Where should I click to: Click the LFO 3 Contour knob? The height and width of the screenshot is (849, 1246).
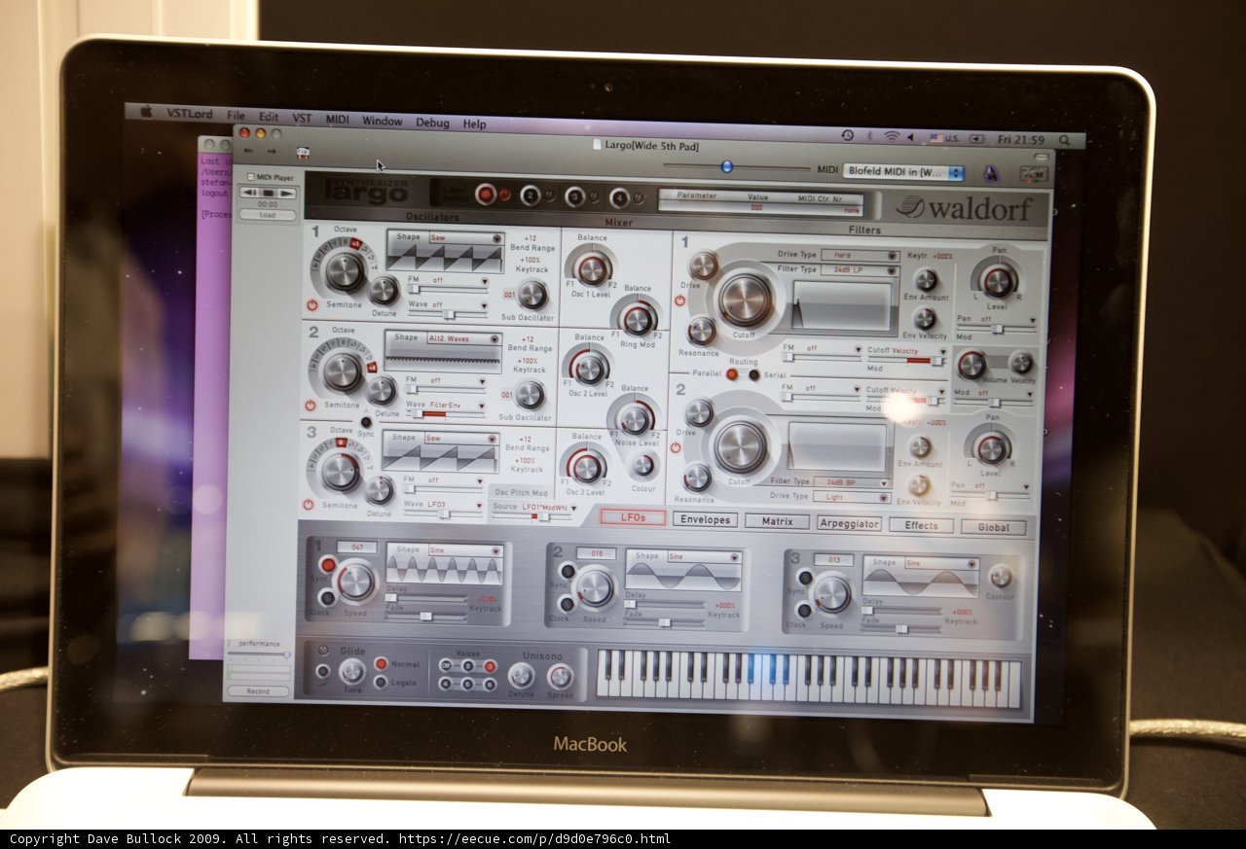tap(1001, 576)
